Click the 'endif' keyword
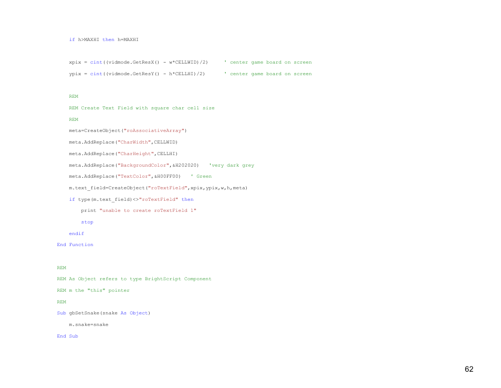This screenshot has width=501, height=388. [x=76, y=233]
